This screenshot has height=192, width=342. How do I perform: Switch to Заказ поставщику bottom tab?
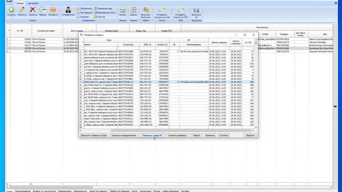[x=98, y=191]
